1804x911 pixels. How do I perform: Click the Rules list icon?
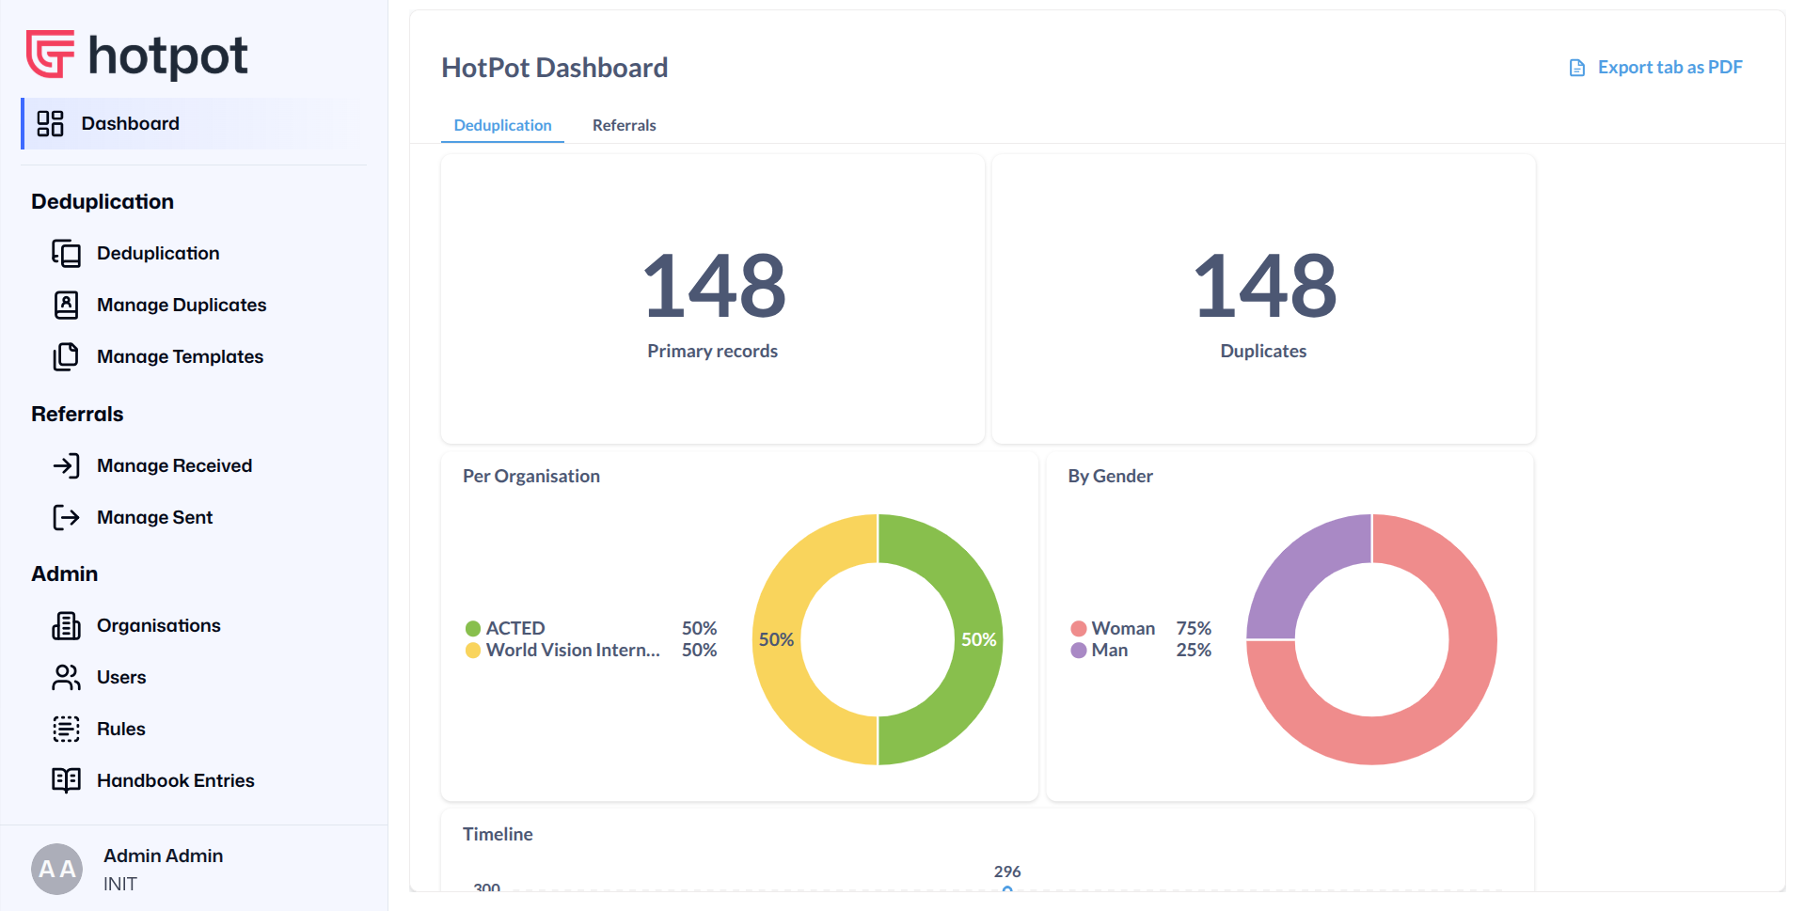click(x=66, y=729)
